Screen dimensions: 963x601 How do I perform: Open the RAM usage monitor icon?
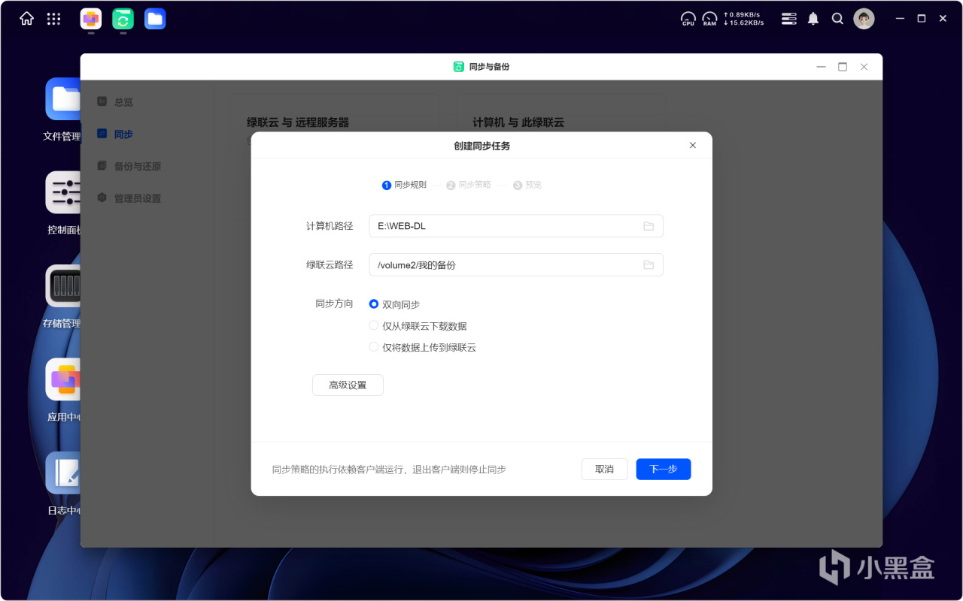[x=709, y=19]
